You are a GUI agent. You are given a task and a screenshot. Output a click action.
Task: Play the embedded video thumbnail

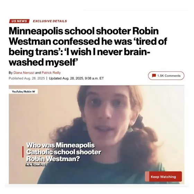click(x=97, y=134)
